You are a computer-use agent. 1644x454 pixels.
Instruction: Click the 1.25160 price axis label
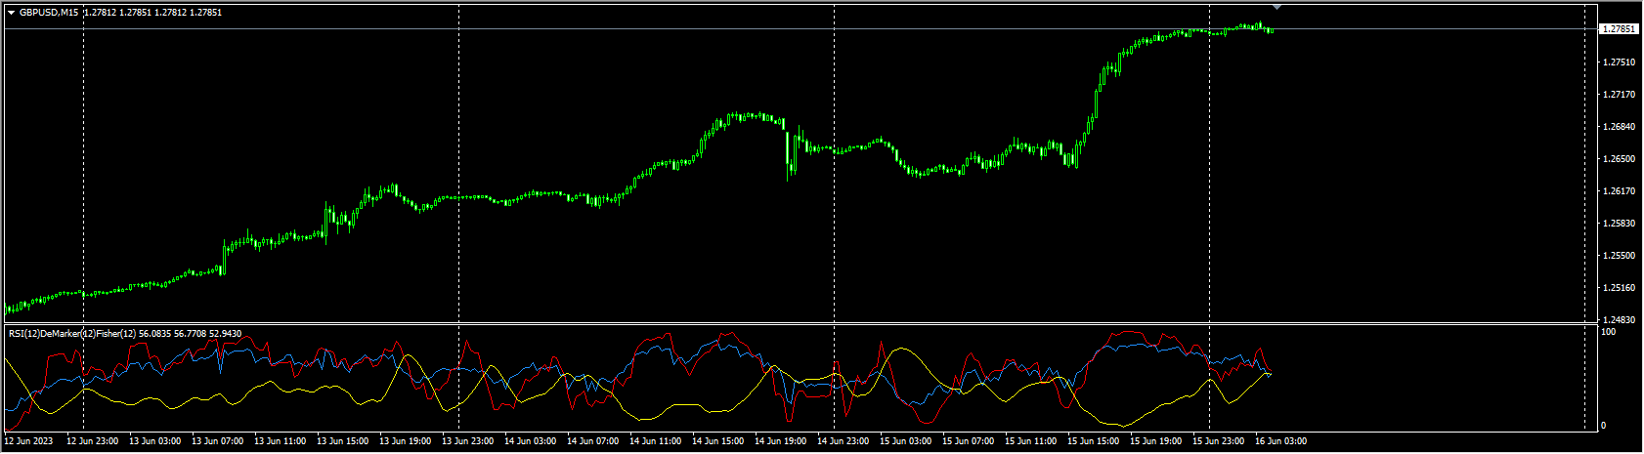point(1618,288)
